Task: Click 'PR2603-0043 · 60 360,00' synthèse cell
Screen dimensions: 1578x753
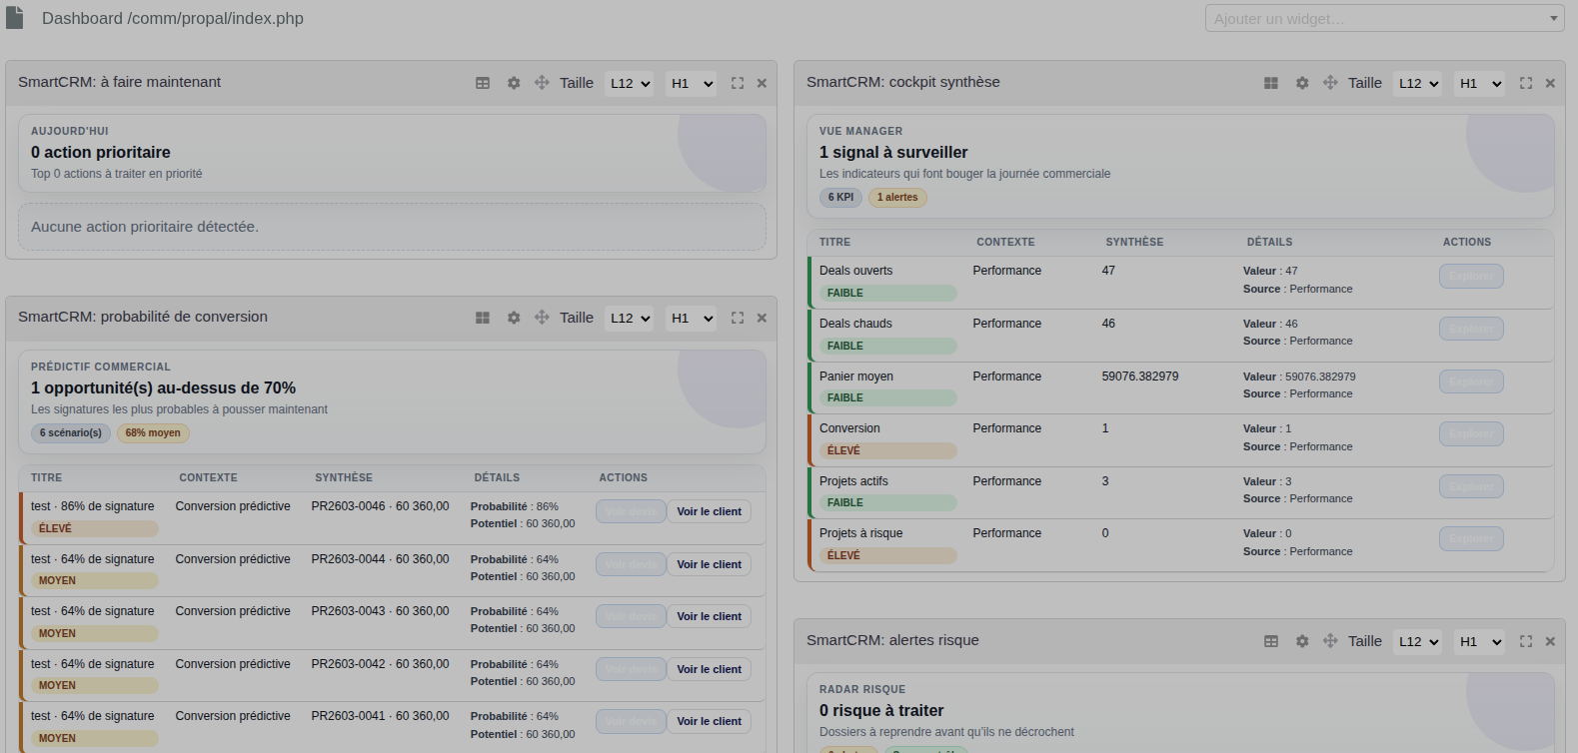Action: click(380, 611)
